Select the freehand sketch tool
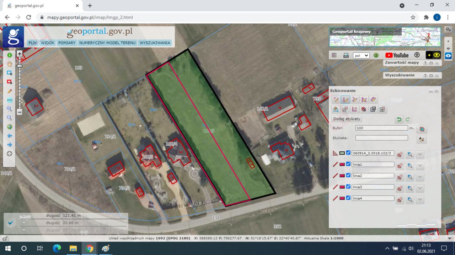Image resolution: width=455 pixels, height=255 pixels. 373,100
